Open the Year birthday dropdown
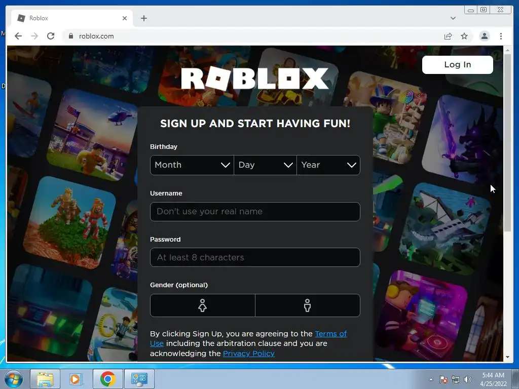This screenshot has height=389, width=519. (x=328, y=165)
